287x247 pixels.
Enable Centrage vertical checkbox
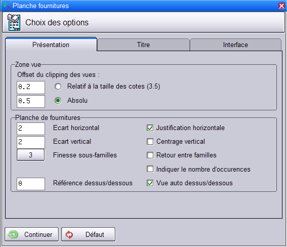click(150, 141)
